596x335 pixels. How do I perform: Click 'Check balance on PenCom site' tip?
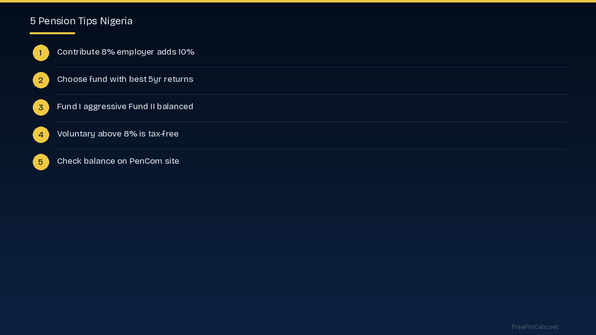[x=118, y=161]
